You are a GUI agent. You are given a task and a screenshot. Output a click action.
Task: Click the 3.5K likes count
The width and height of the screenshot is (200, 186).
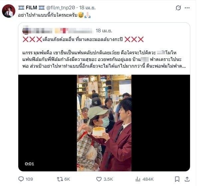108,179
